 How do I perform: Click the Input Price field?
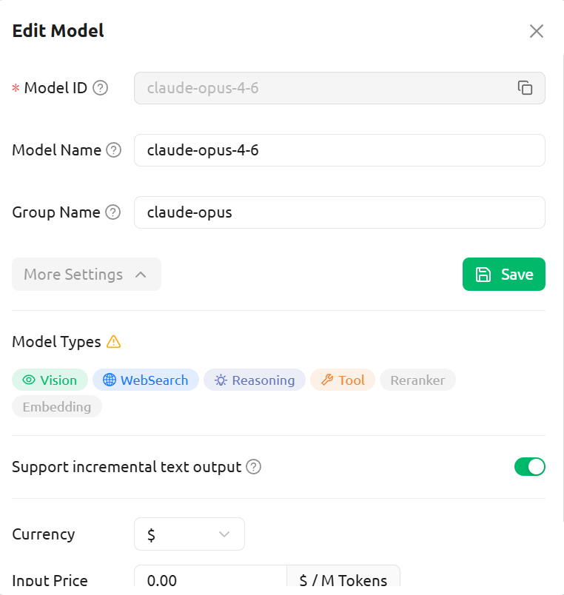(210, 581)
